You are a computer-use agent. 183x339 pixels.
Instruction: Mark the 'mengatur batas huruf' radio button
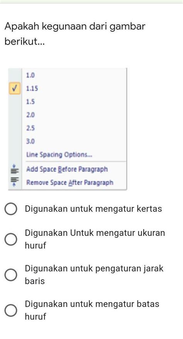click(11, 310)
